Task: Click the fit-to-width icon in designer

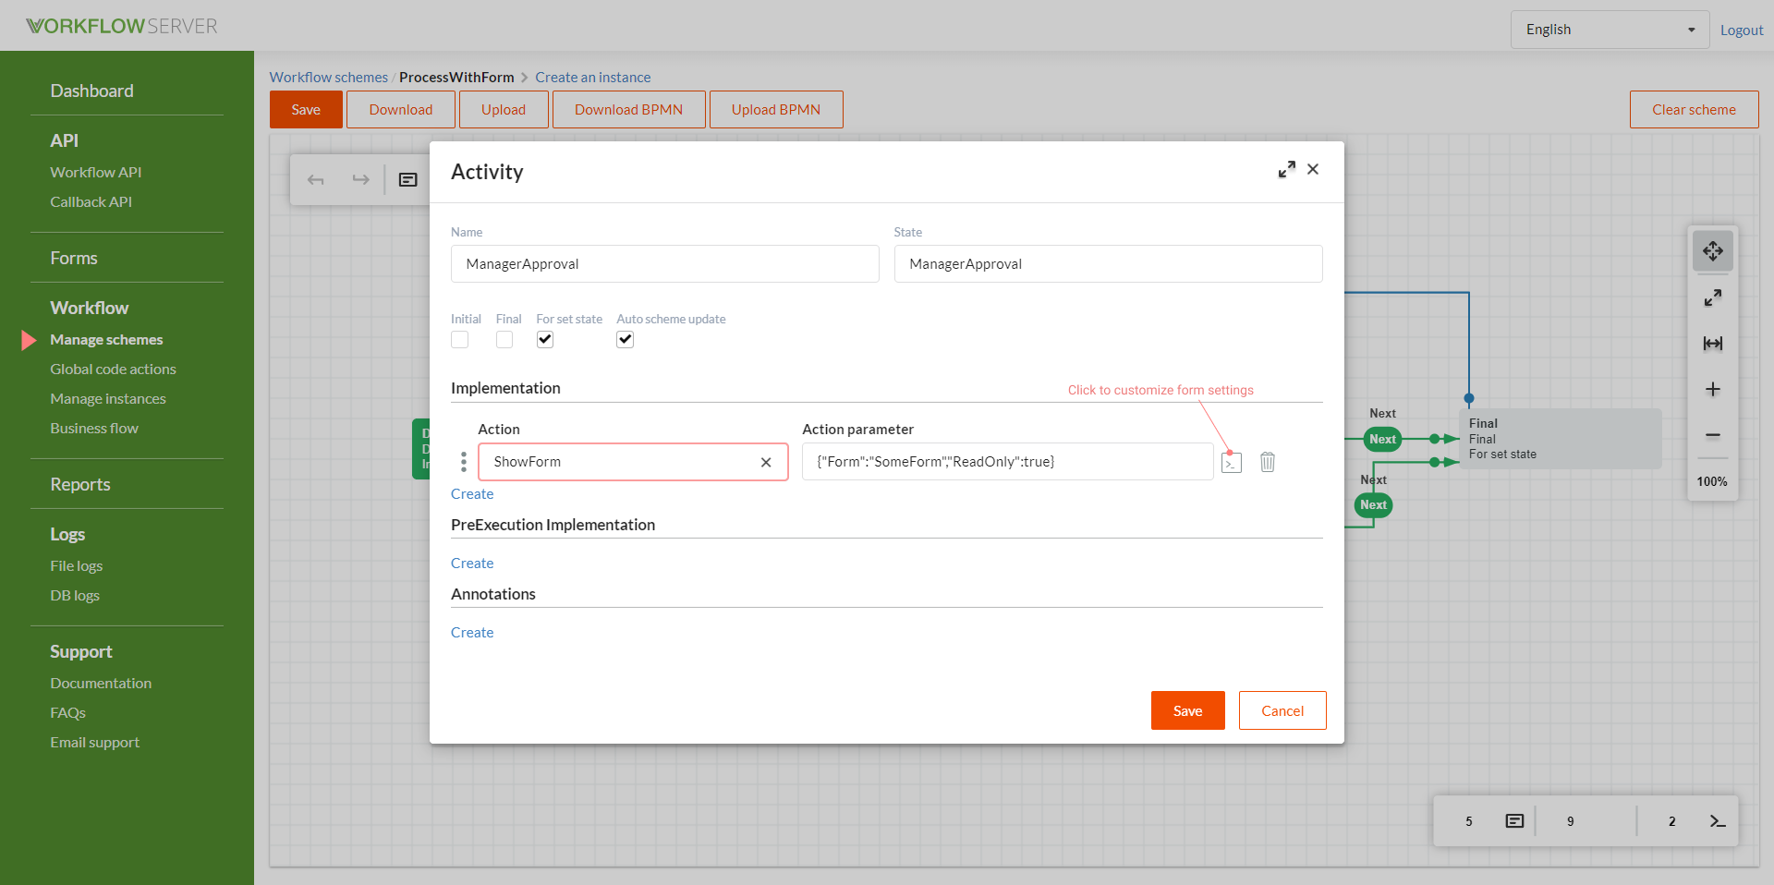Action: click(x=1712, y=344)
